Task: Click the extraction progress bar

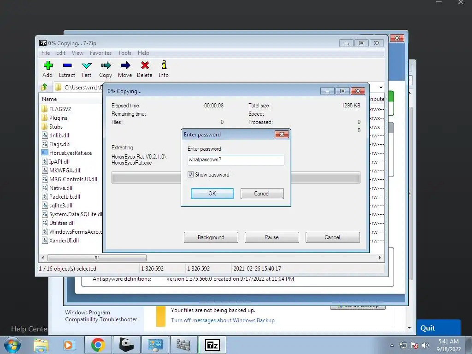Action: (236, 177)
